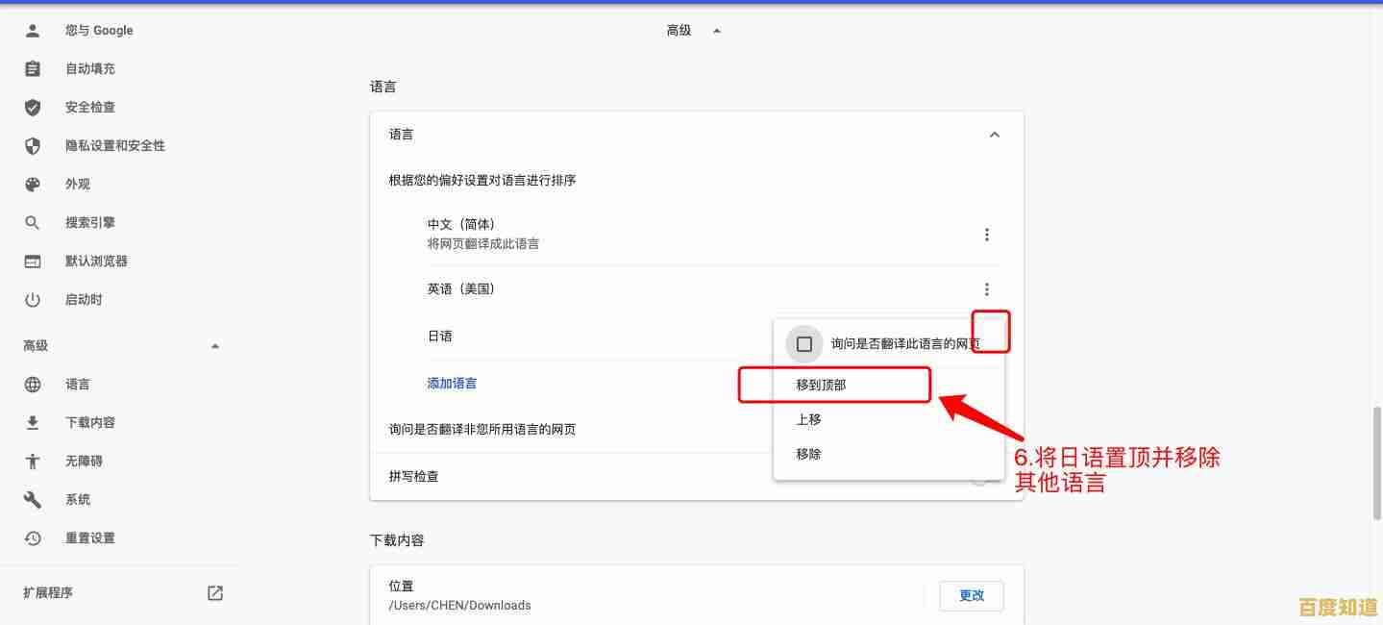The width and height of the screenshot is (1383, 625).
Task: Open the 您与 Google profile settings icon
Action: [32, 30]
